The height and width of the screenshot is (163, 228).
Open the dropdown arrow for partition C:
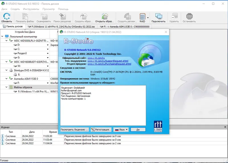pos(48,49)
